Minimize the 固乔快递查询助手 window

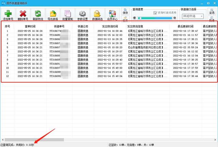point(202,3)
